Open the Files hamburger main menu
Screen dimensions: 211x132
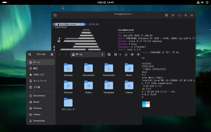pyautogui.click(x=52, y=55)
